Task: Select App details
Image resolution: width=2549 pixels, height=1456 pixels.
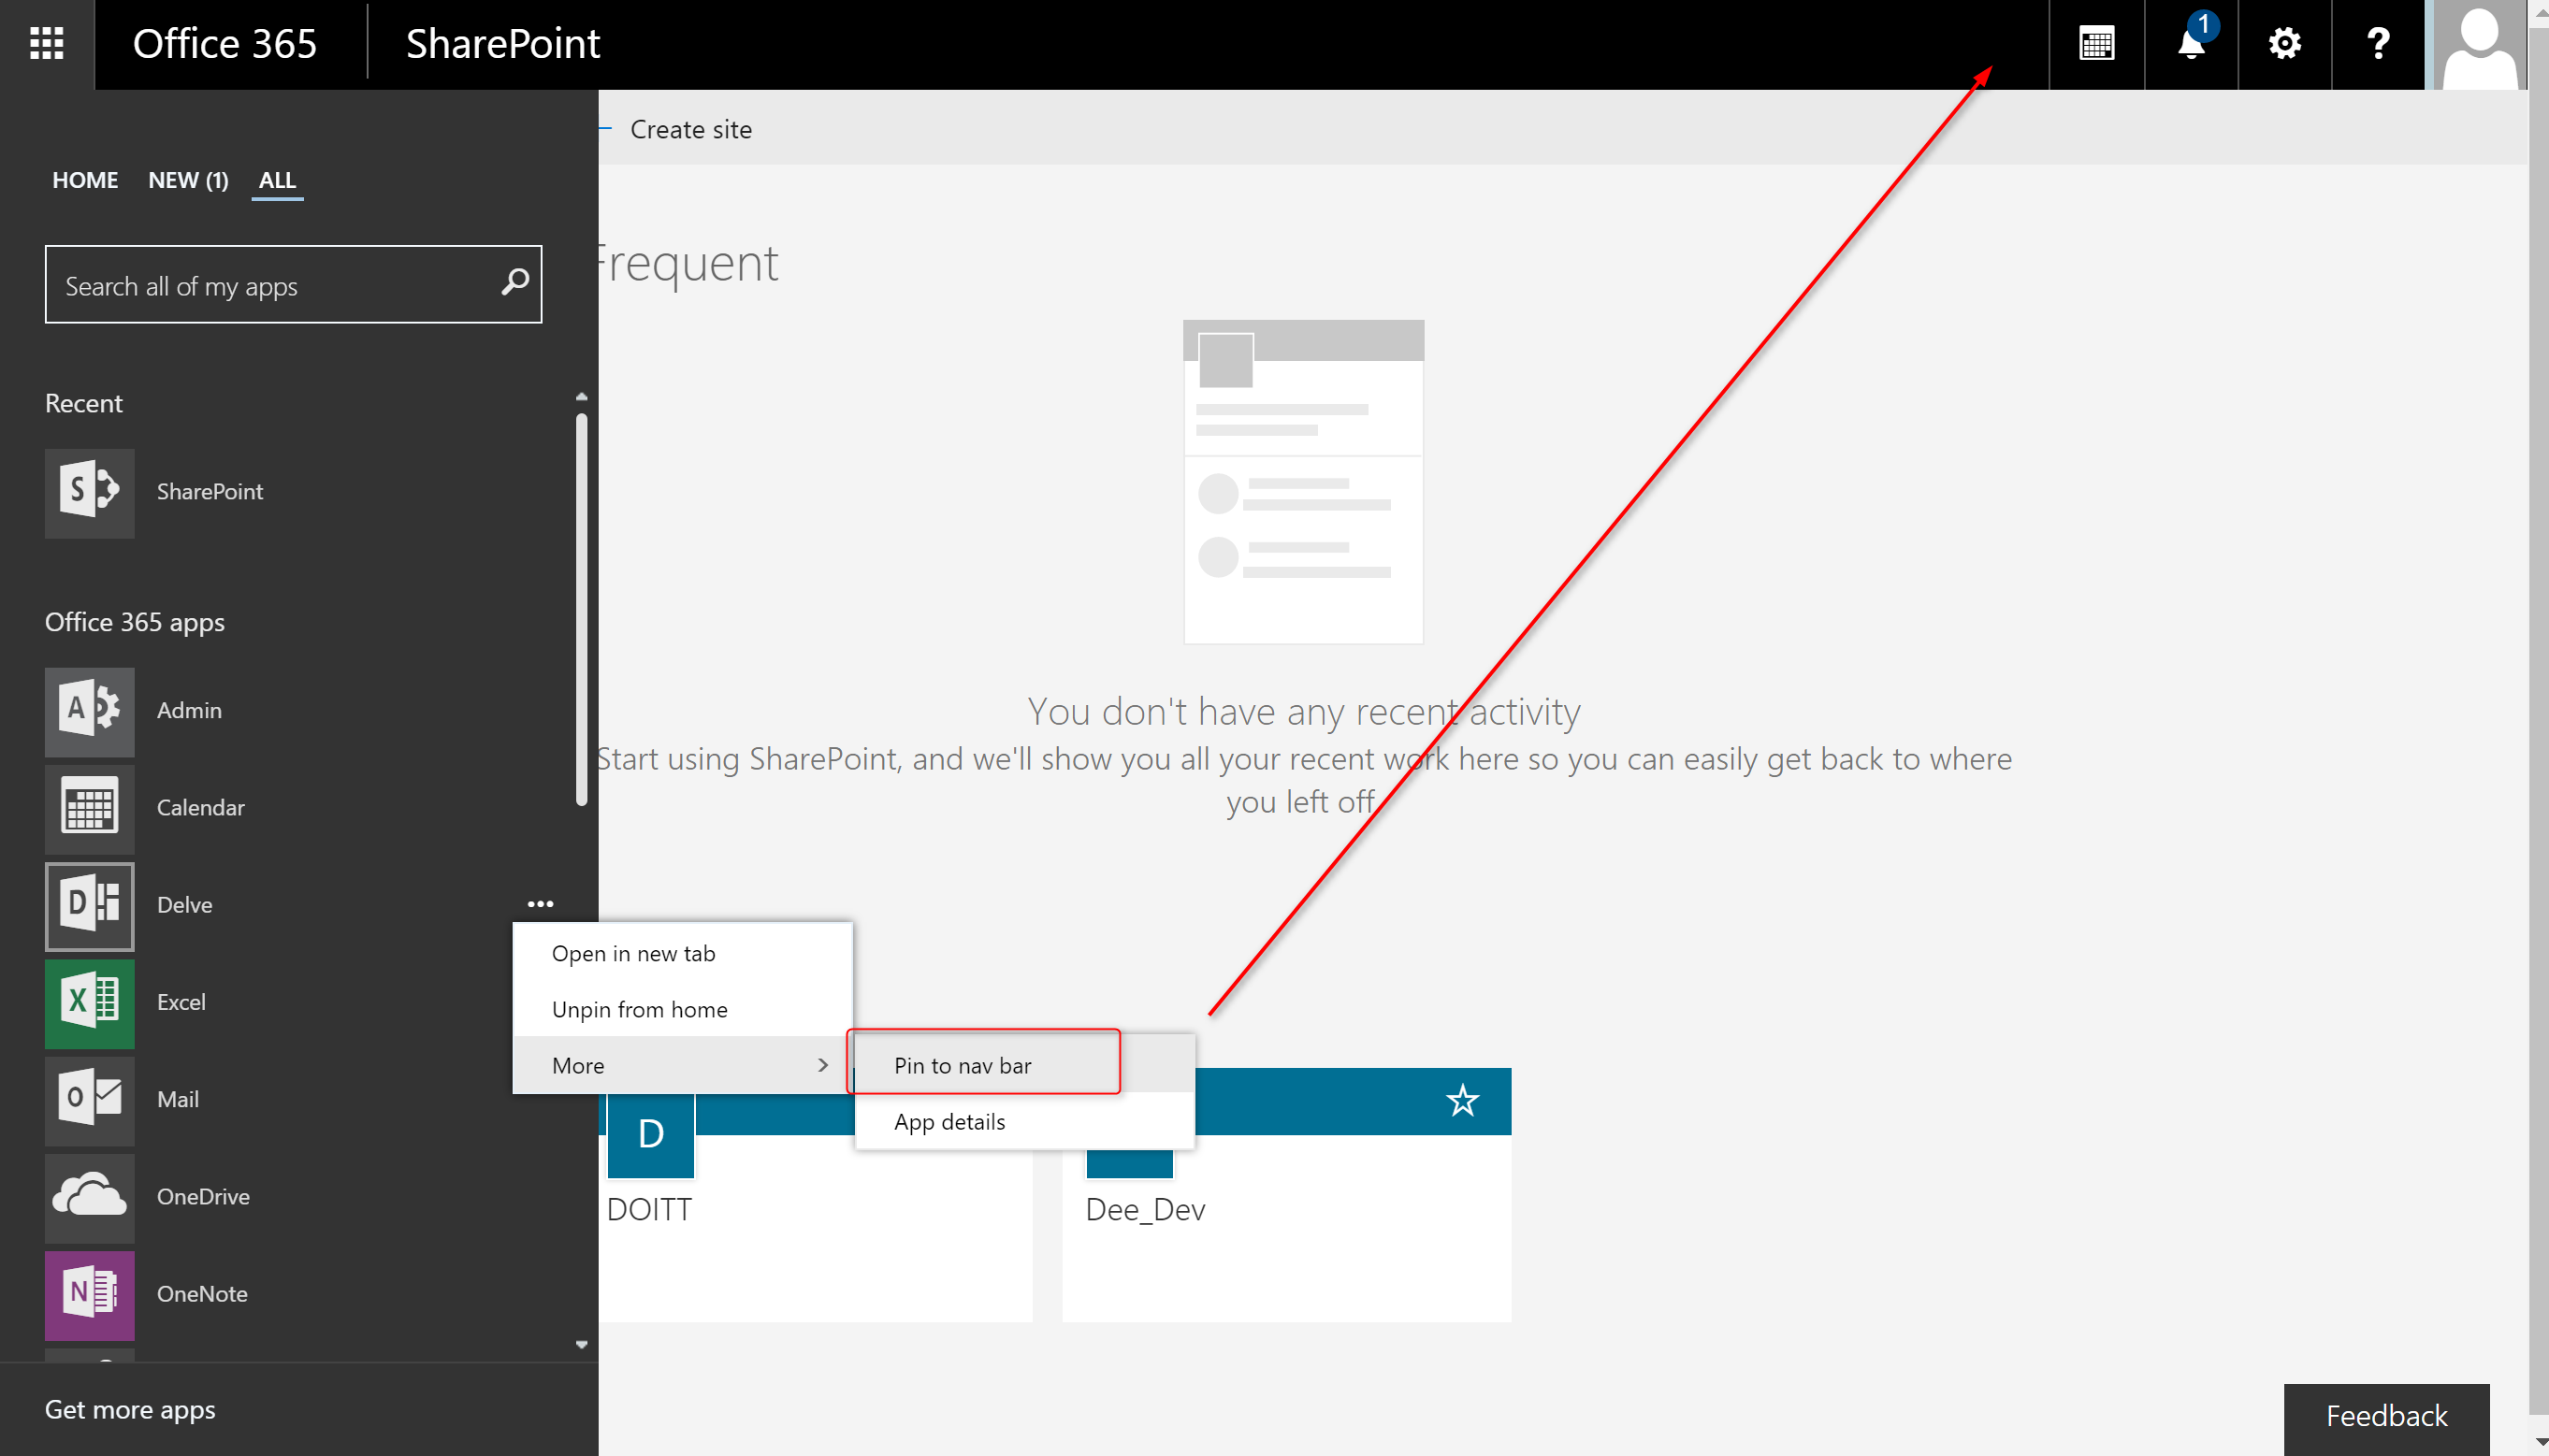Action: click(x=1025, y=1121)
